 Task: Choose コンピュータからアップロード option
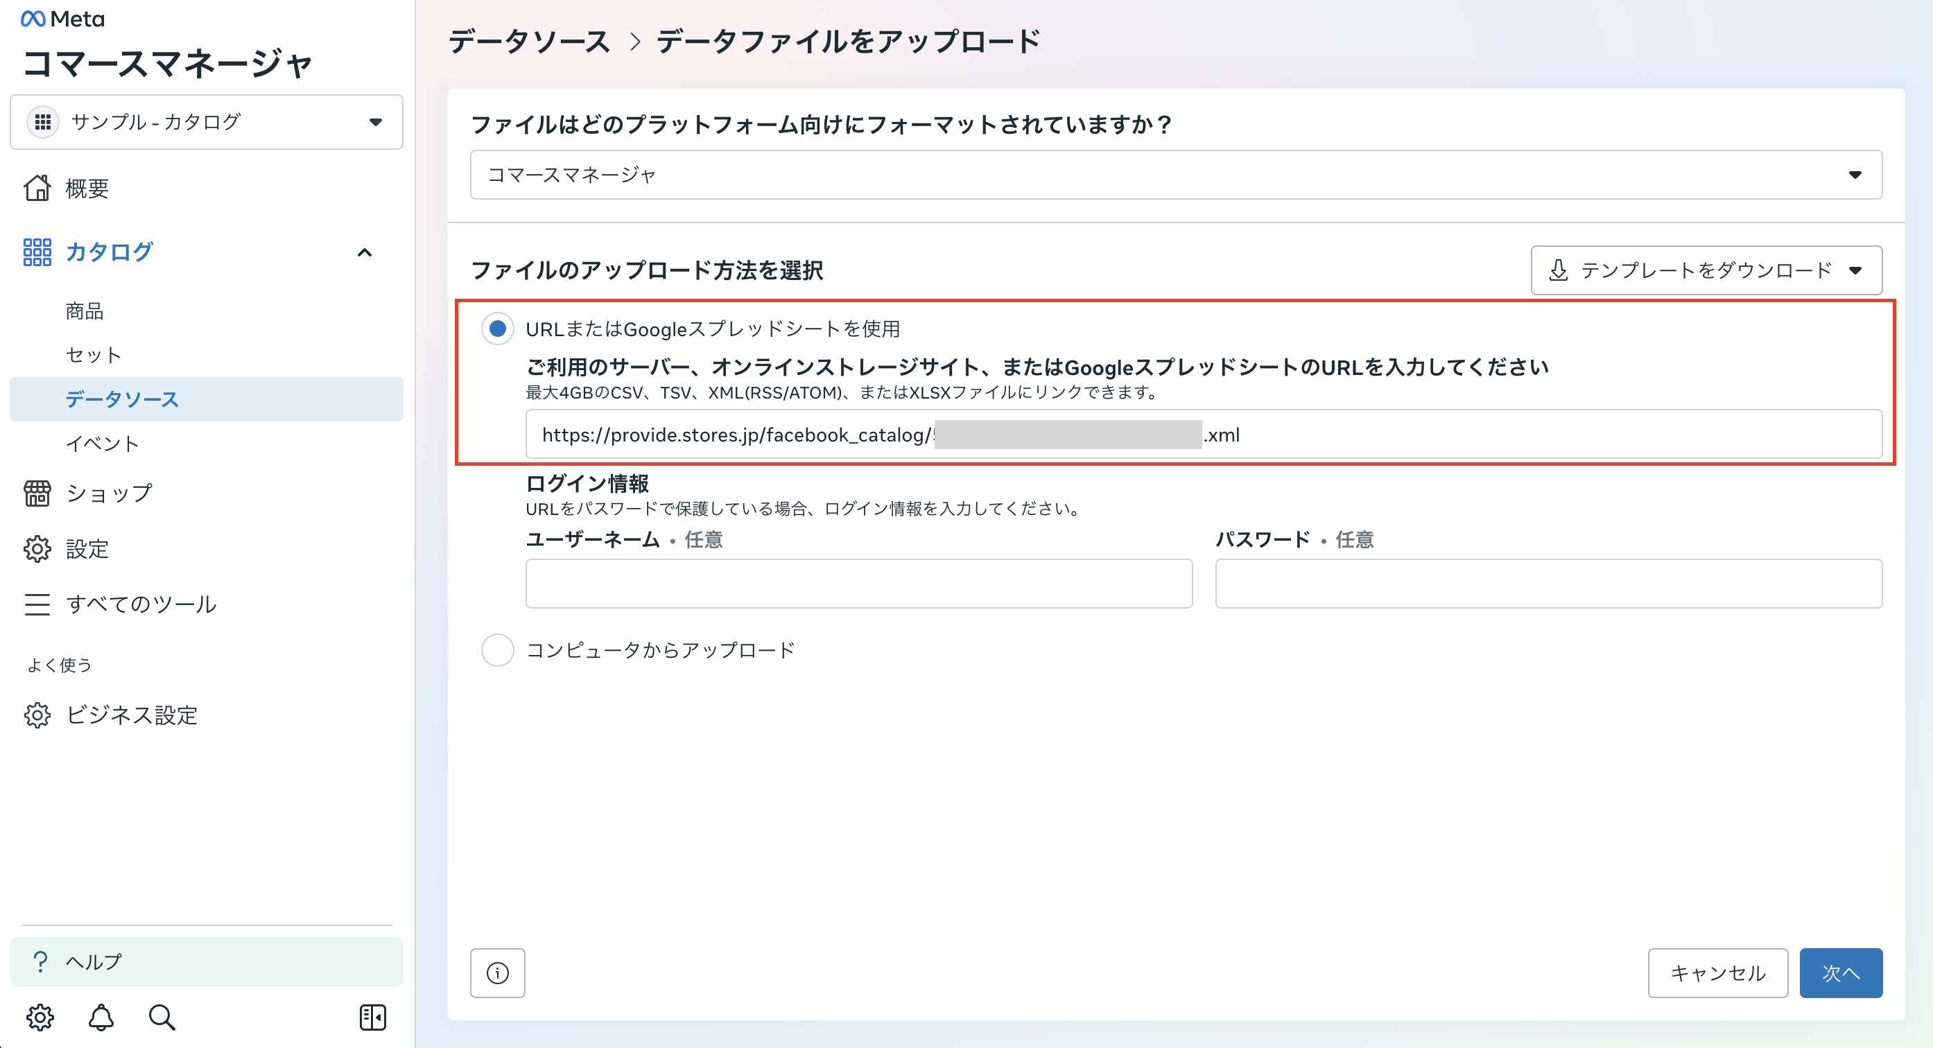click(x=496, y=649)
